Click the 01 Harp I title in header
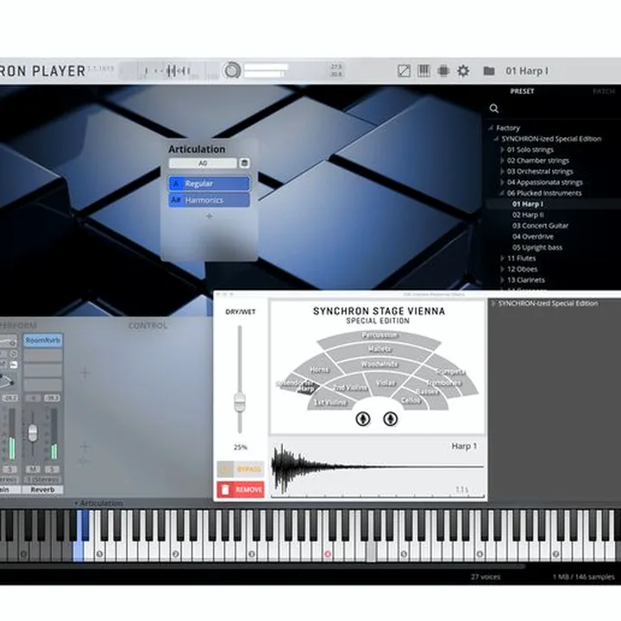 [527, 72]
